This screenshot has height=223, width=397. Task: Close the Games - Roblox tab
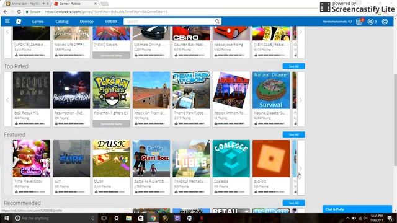(x=96, y=4)
